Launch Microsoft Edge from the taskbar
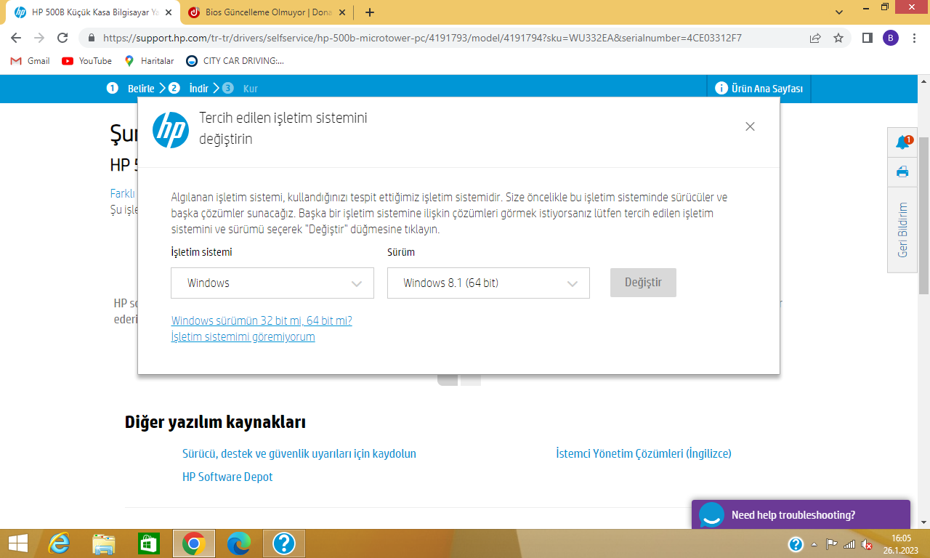The height and width of the screenshot is (558, 930). coord(238,543)
